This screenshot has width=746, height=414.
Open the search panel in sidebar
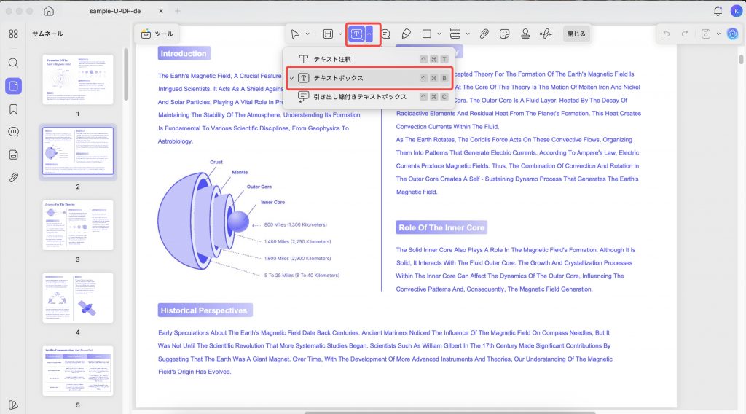coord(13,63)
